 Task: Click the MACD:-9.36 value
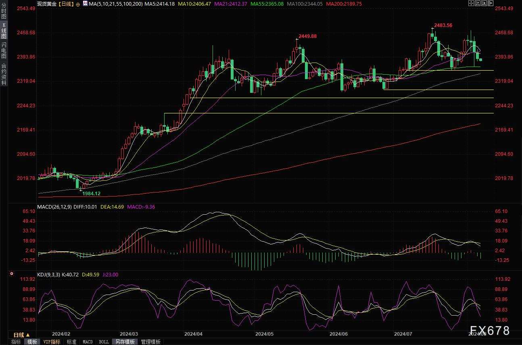tap(141, 207)
